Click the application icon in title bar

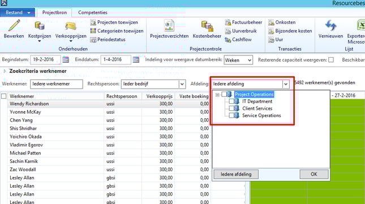coord(4,3)
